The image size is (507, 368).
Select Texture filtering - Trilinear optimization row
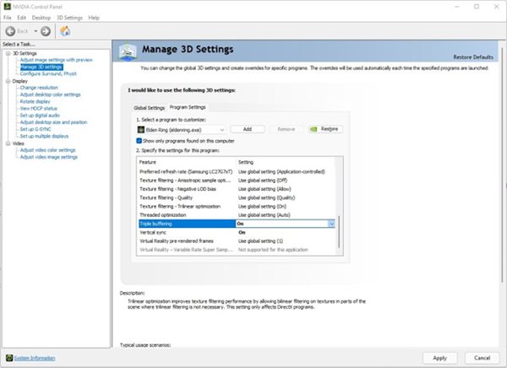[237, 207]
